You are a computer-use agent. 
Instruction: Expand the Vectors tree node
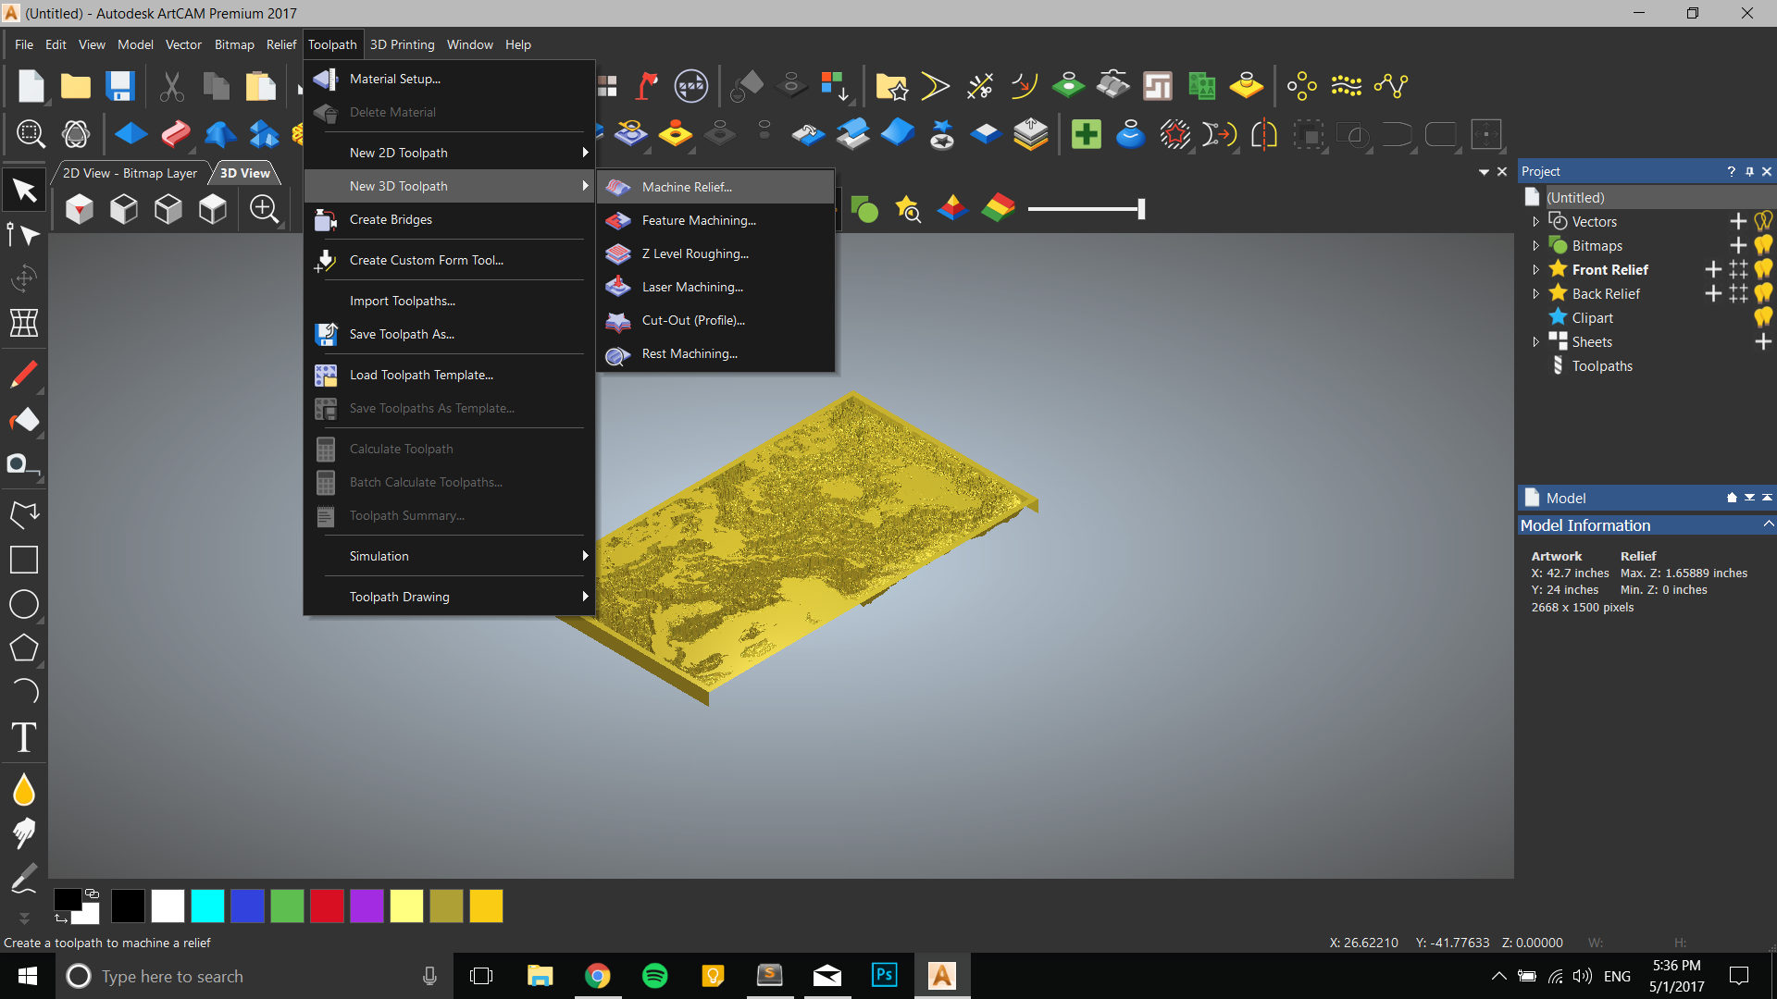point(1535,221)
